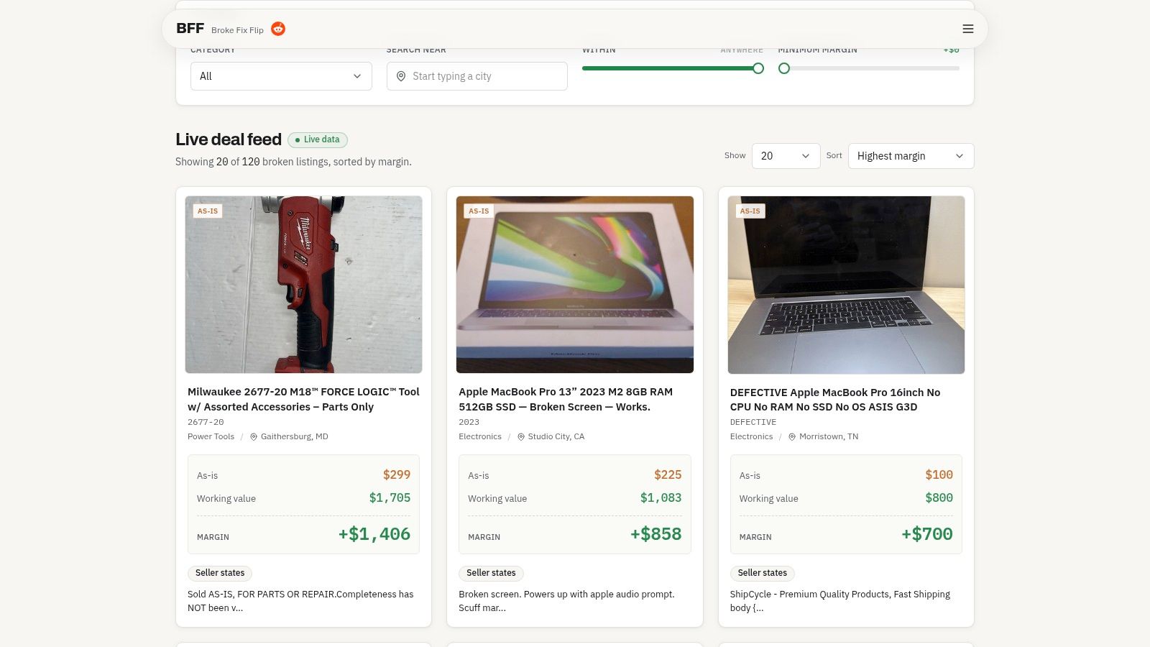Open the Category dropdown set to All
1150x647 pixels.
pyautogui.click(x=281, y=76)
